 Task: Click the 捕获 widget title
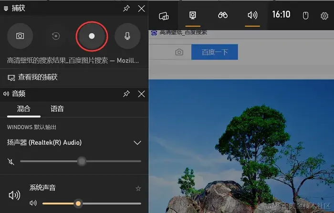point(18,8)
